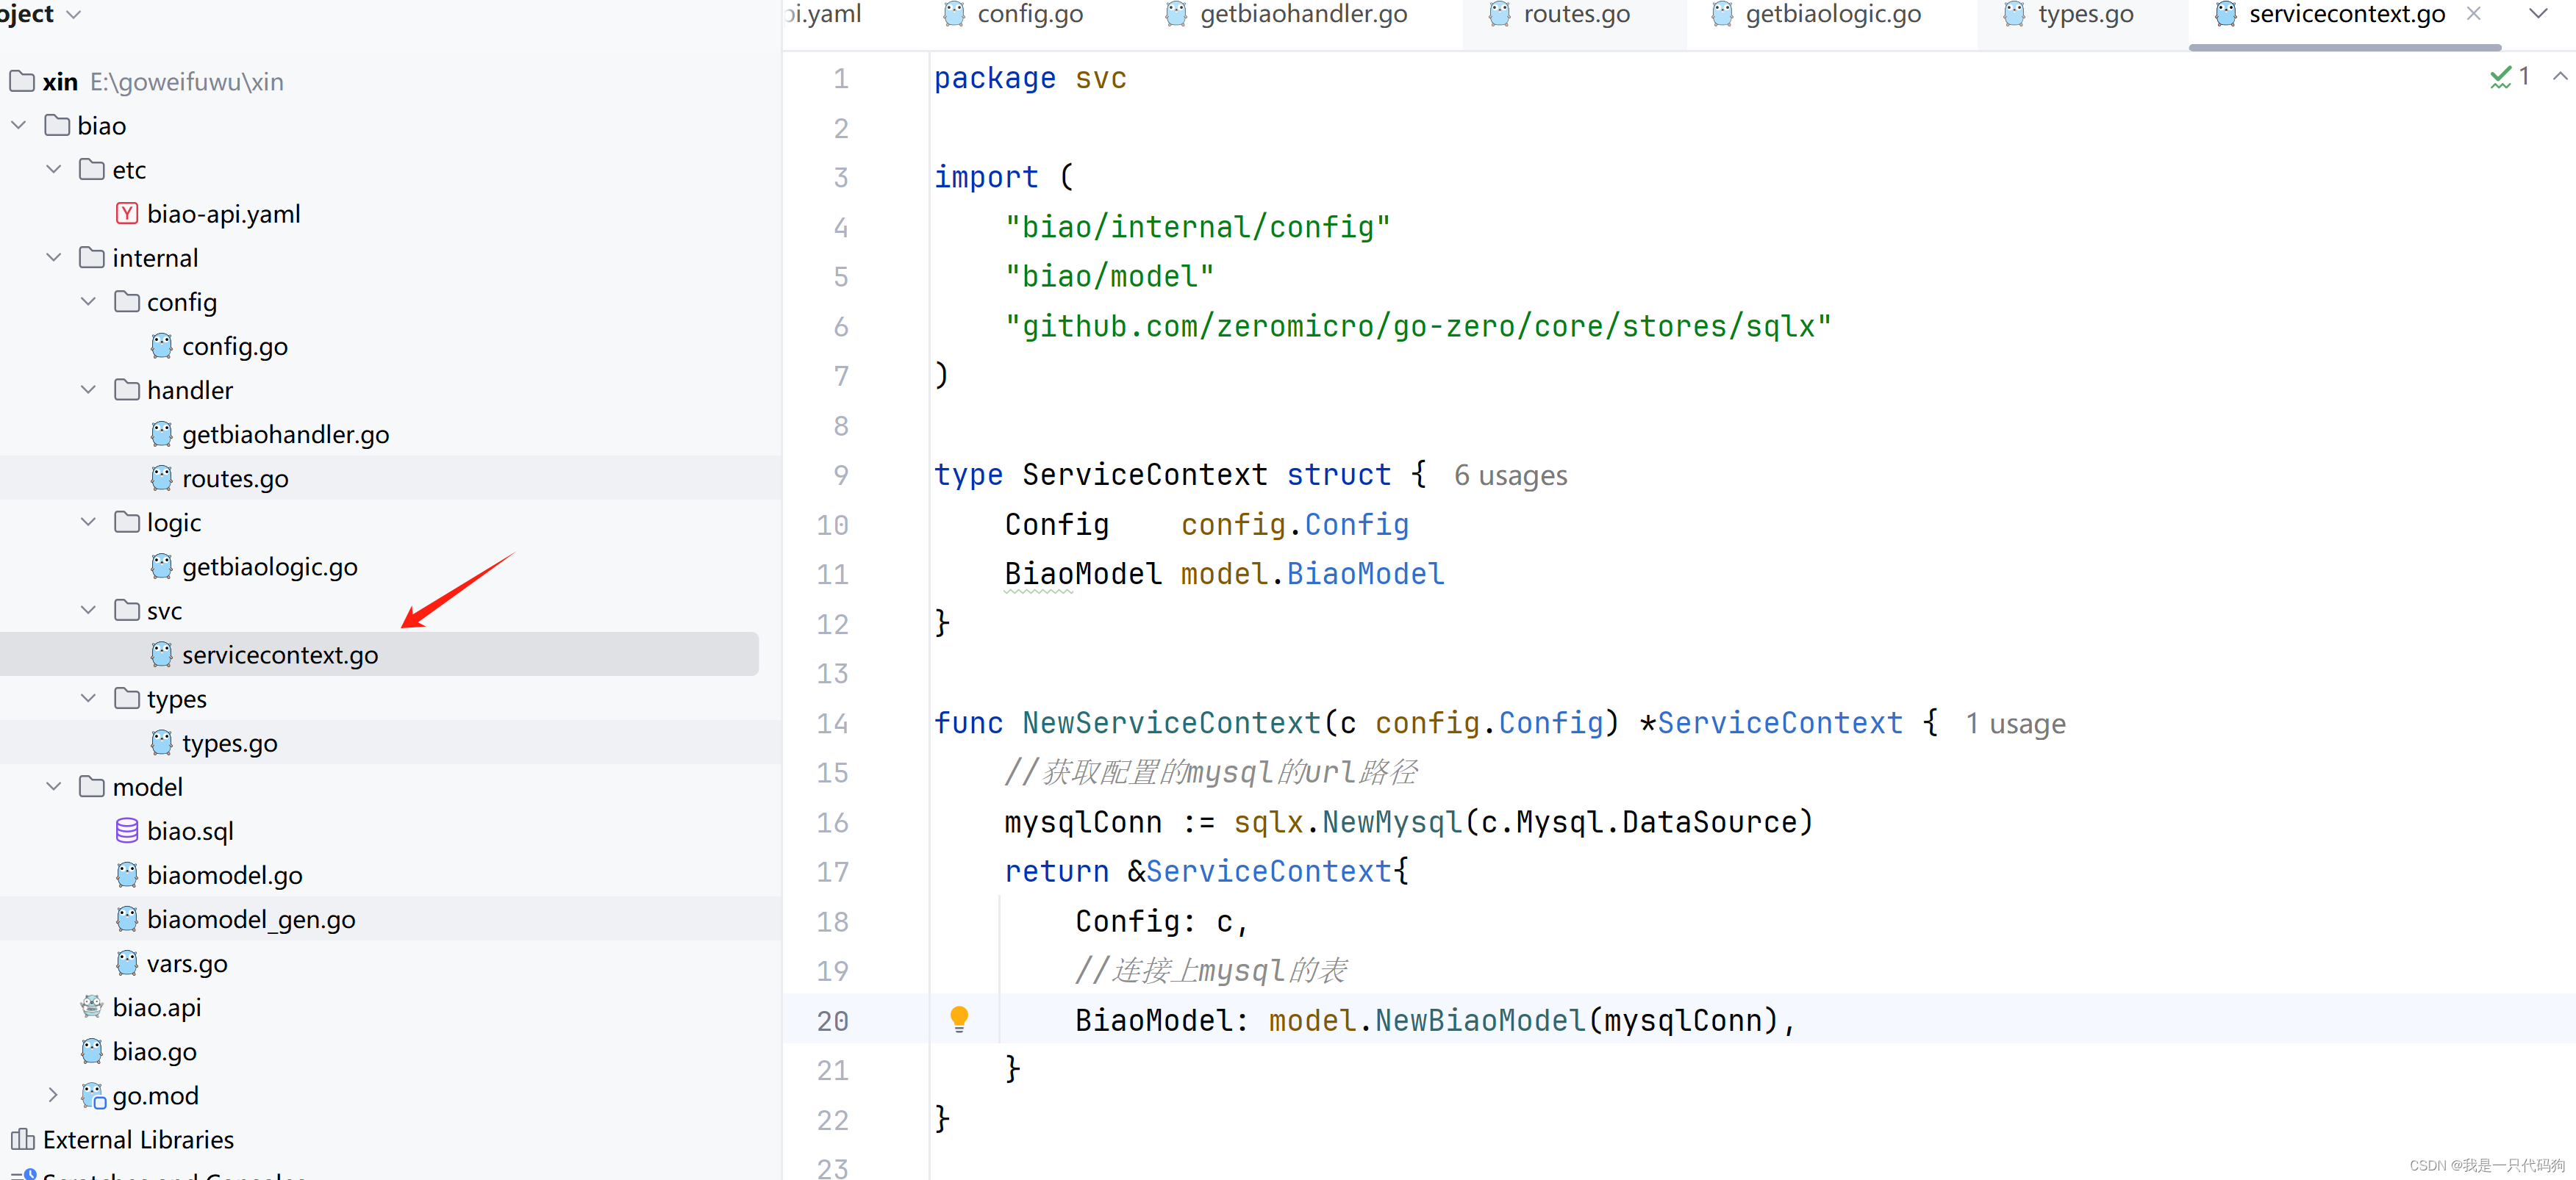The width and height of the screenshot is (2576, 1180).
Task: Select biaomodel_gen.go in project tree
Action: 250,919
